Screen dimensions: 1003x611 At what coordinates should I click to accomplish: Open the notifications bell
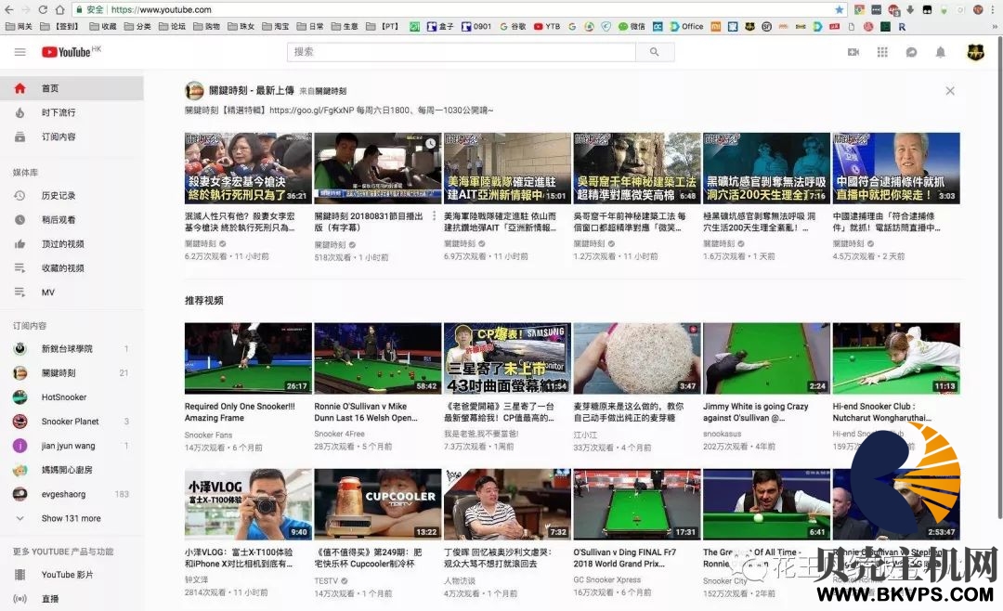[940, 52]
